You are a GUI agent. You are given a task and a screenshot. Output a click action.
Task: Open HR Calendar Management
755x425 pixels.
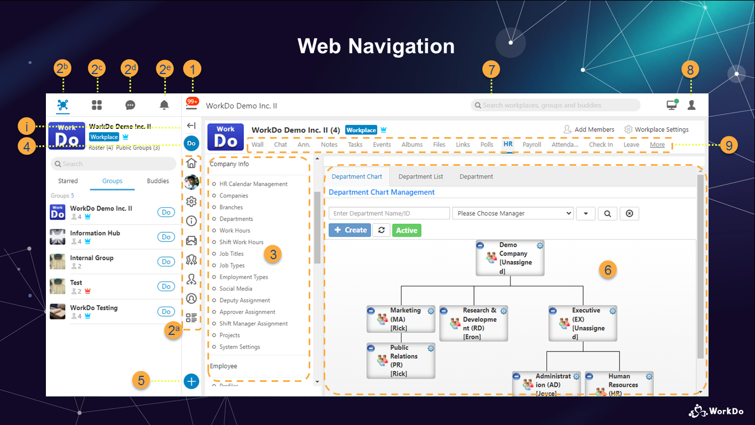253,184
